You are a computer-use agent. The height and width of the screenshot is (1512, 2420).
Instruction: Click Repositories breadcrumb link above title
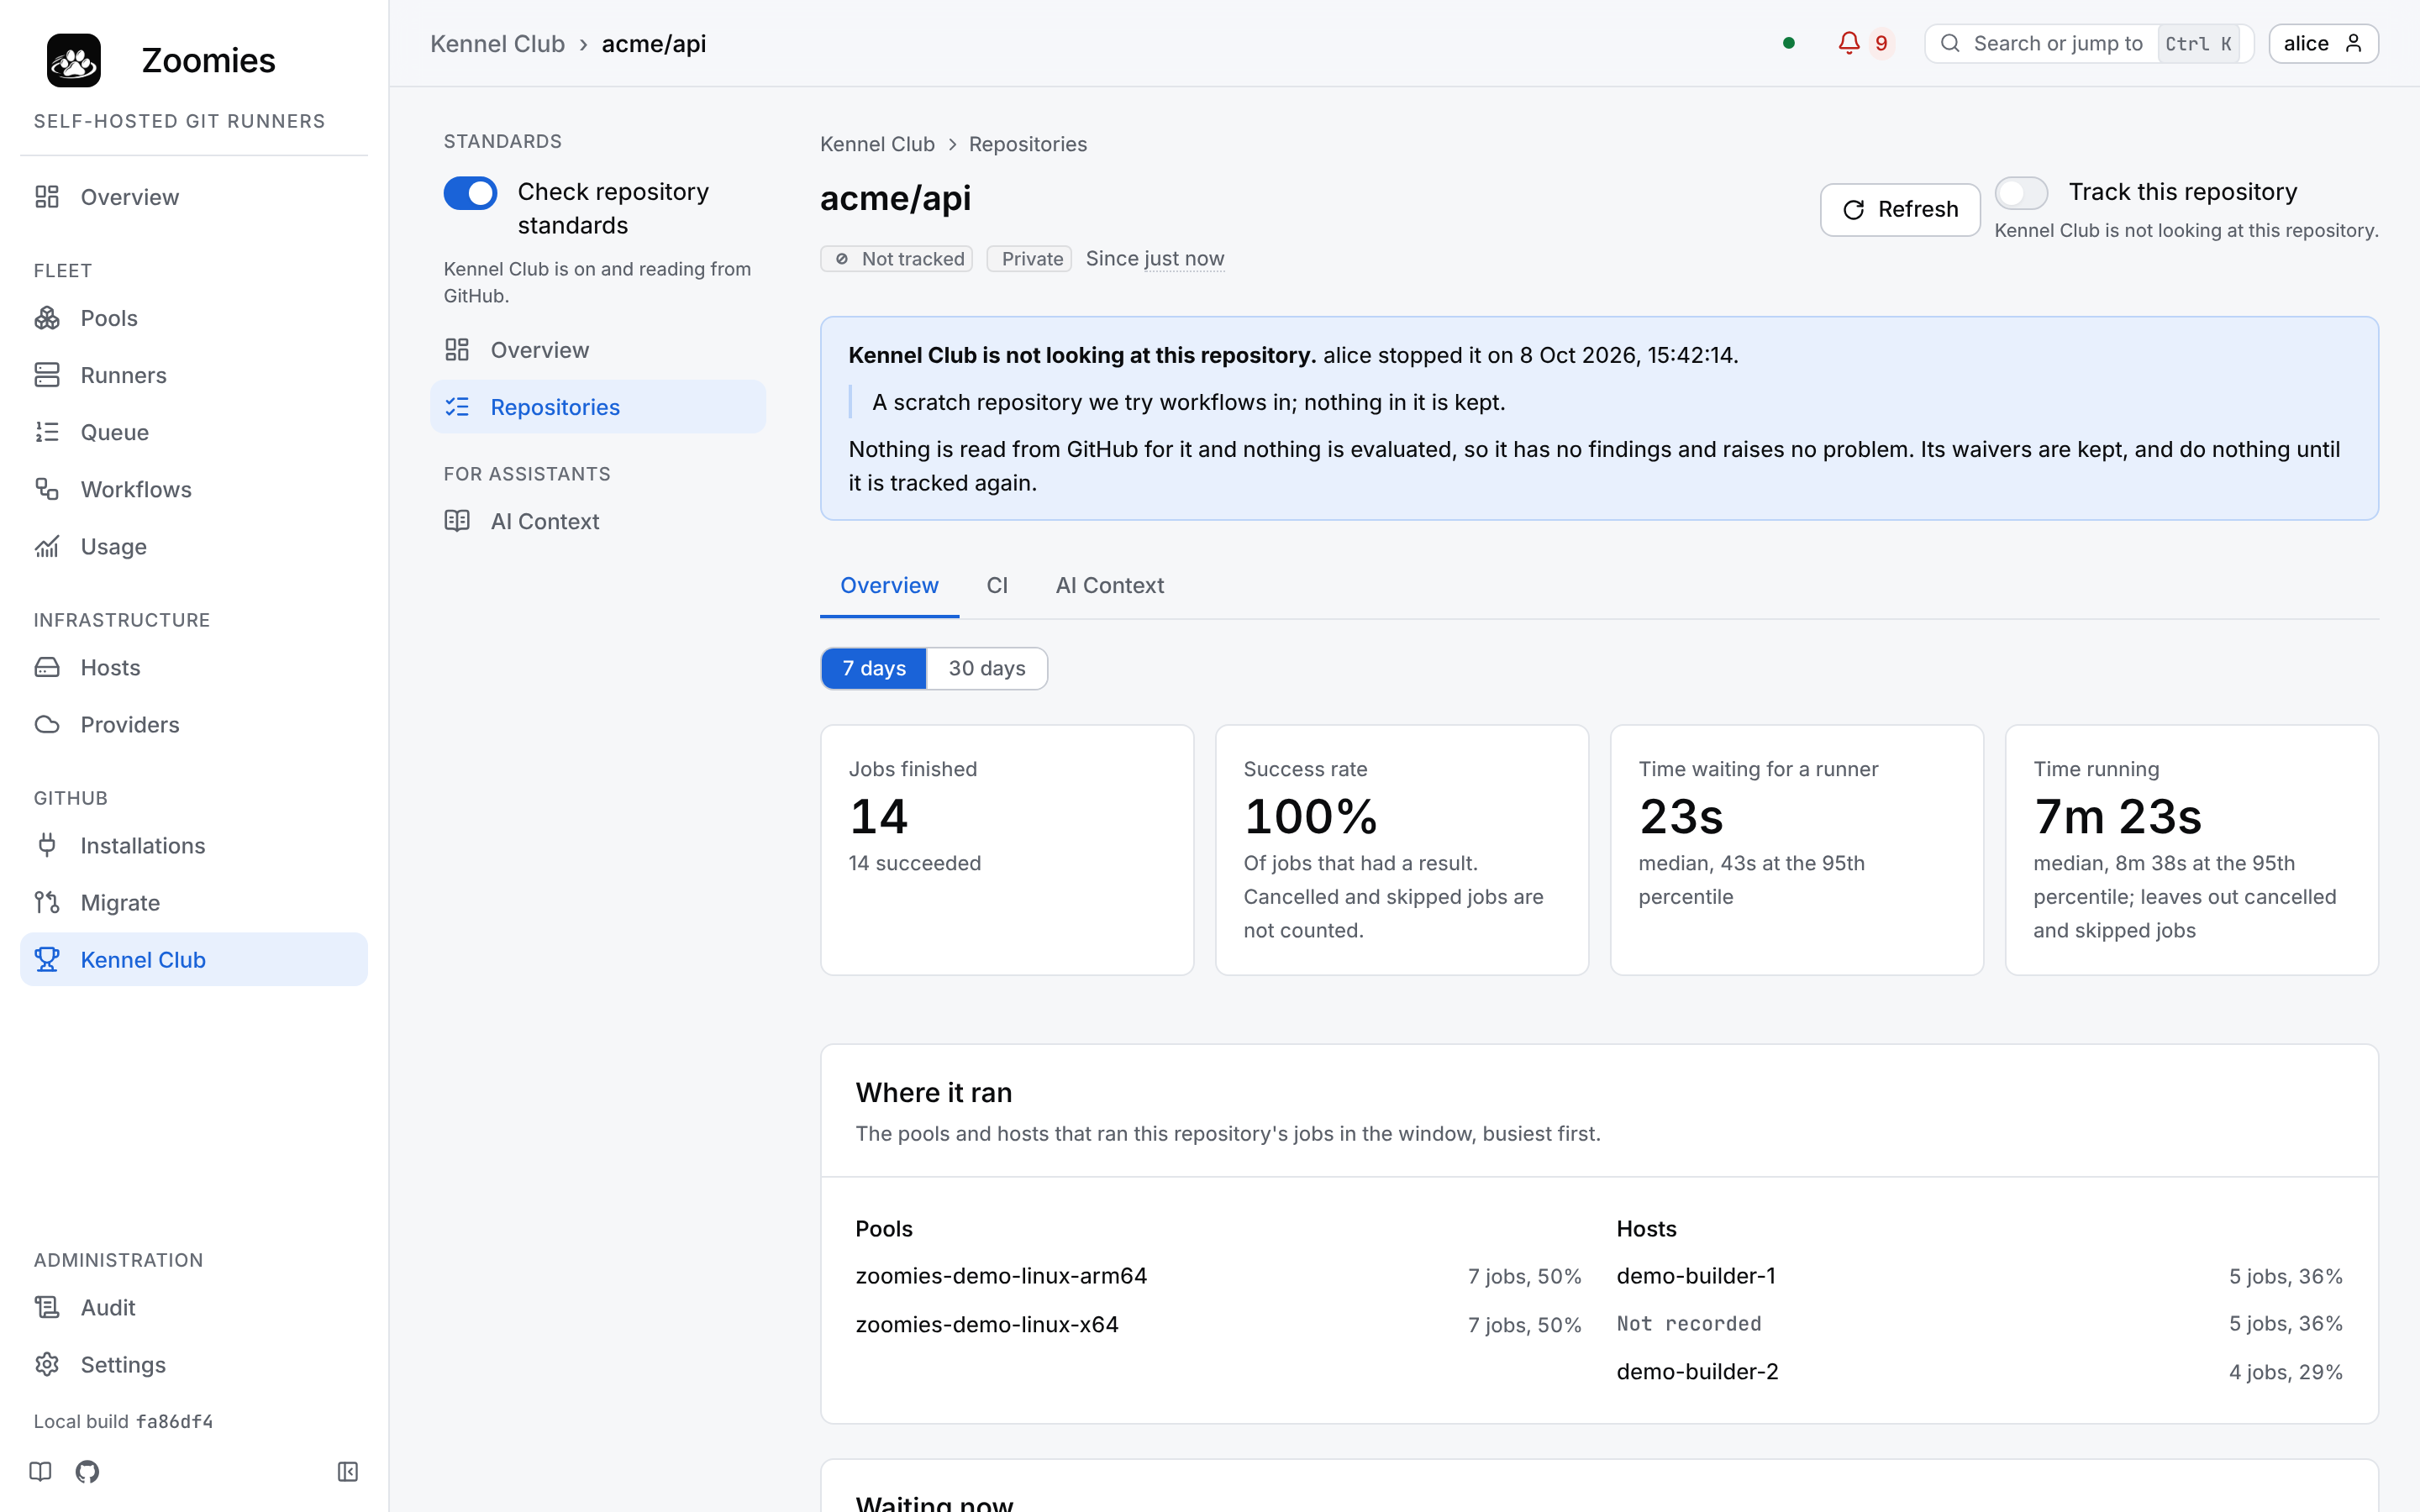1027,144
